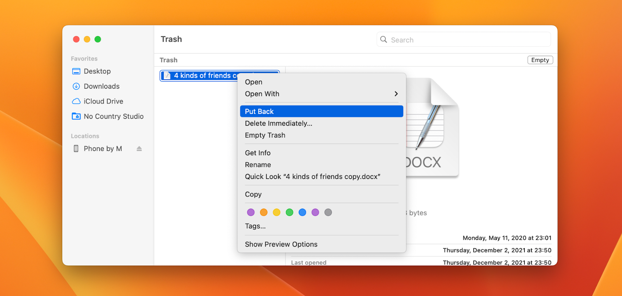The image size is (622, 296).
Task: Eject Phone by M using the eject icon
Action: pyautogui.click(x=139, y=149)
